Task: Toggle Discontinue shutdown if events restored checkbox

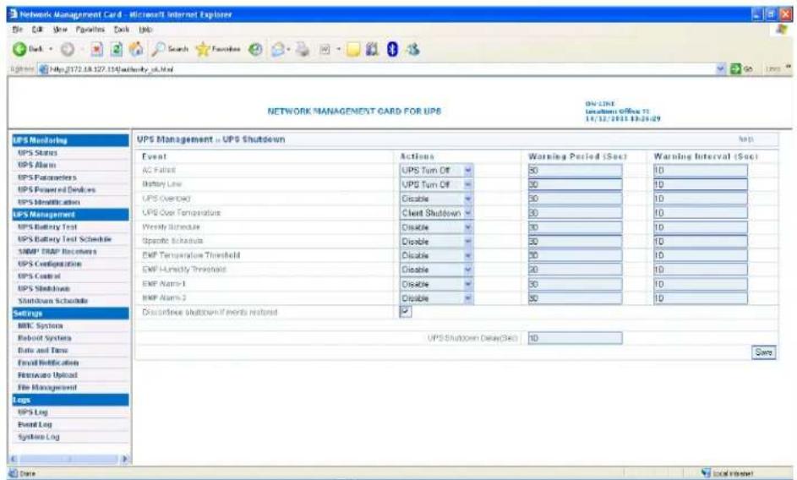Action: 406,312
